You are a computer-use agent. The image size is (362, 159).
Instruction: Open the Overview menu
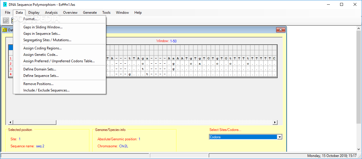70,13
